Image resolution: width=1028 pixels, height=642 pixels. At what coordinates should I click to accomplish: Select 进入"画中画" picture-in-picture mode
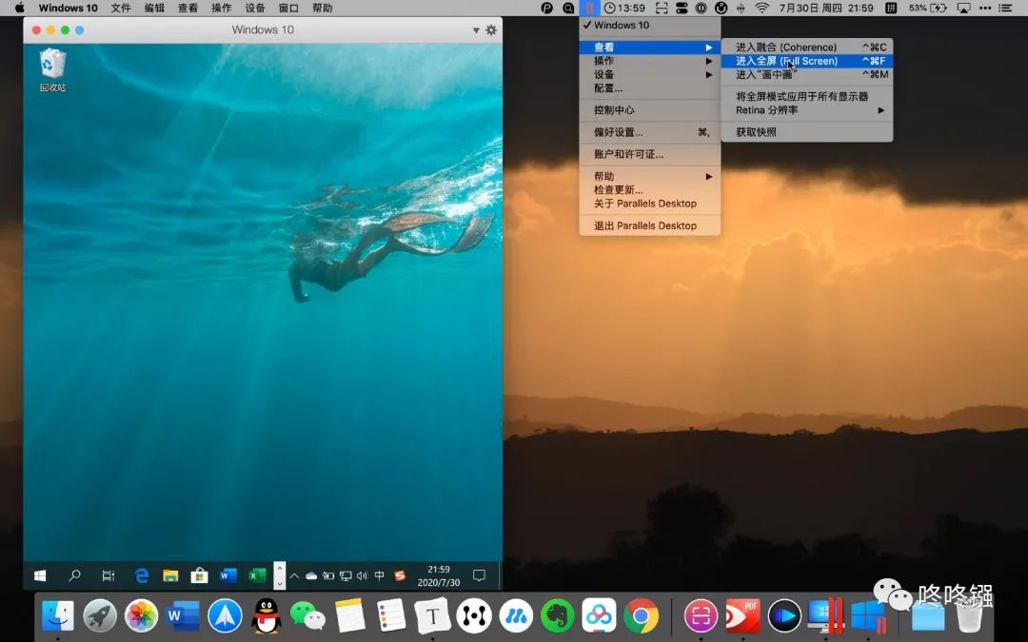click(x=807, y=75)
